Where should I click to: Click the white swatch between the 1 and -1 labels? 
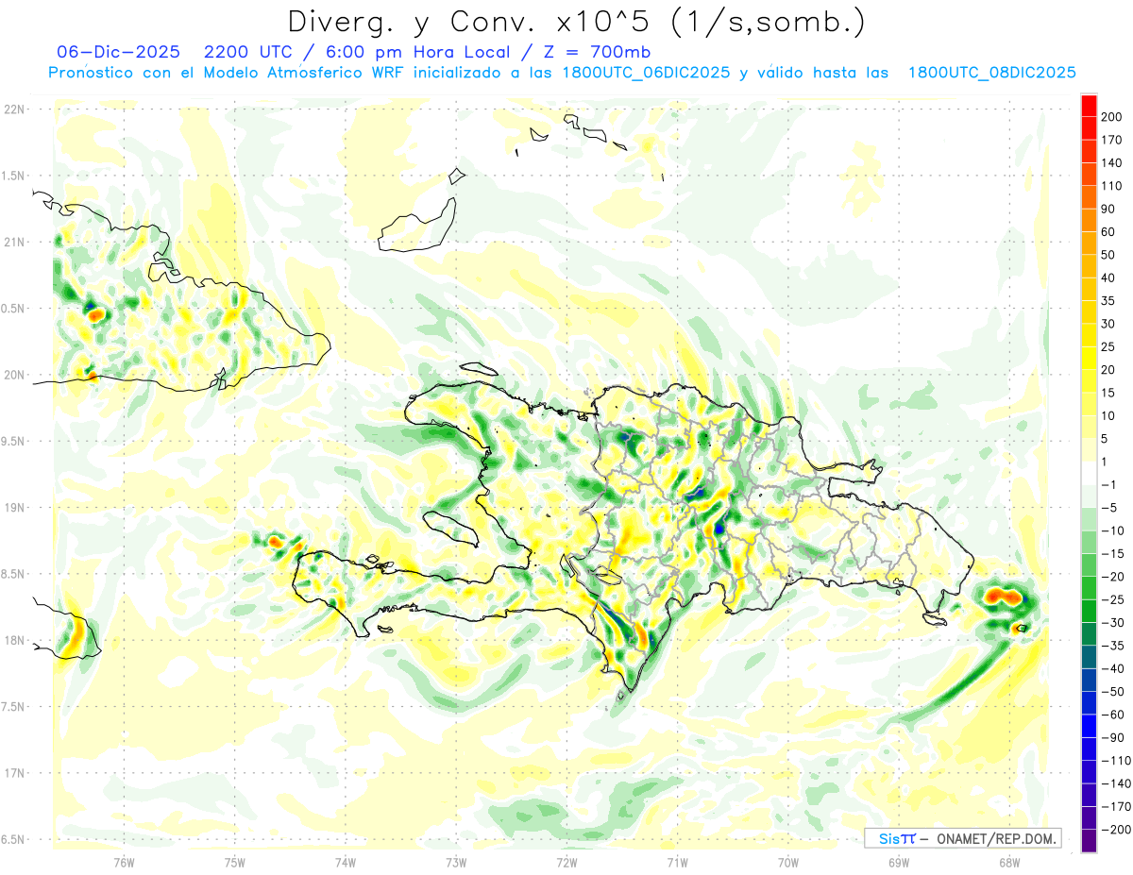click(x=1089, y=473)
